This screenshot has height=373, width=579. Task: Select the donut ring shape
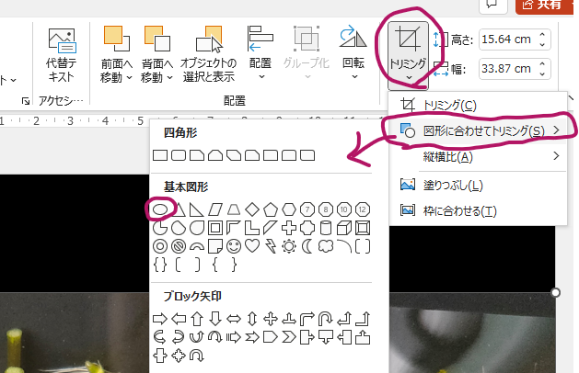click(x=160, y=246)
